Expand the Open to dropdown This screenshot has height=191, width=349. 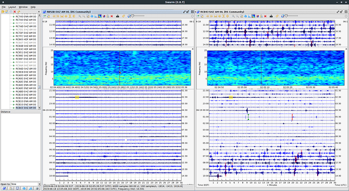coord(39,184)
